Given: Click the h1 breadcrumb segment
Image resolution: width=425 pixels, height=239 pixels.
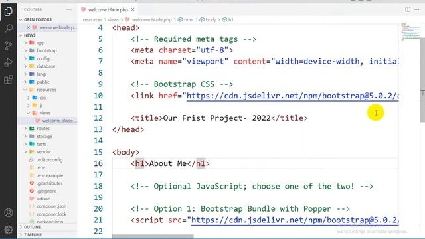Looking at the screenshot, I should [x=230, y=20].
